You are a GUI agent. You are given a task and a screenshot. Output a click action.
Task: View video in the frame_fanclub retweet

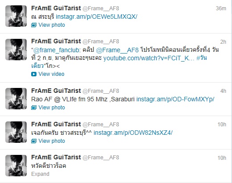[x=51, y=74]
